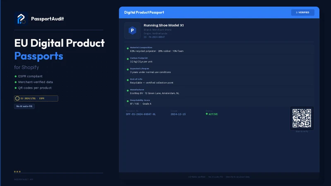Click the PassportAudit logo icon
The image size is (331, 186).
21,19
